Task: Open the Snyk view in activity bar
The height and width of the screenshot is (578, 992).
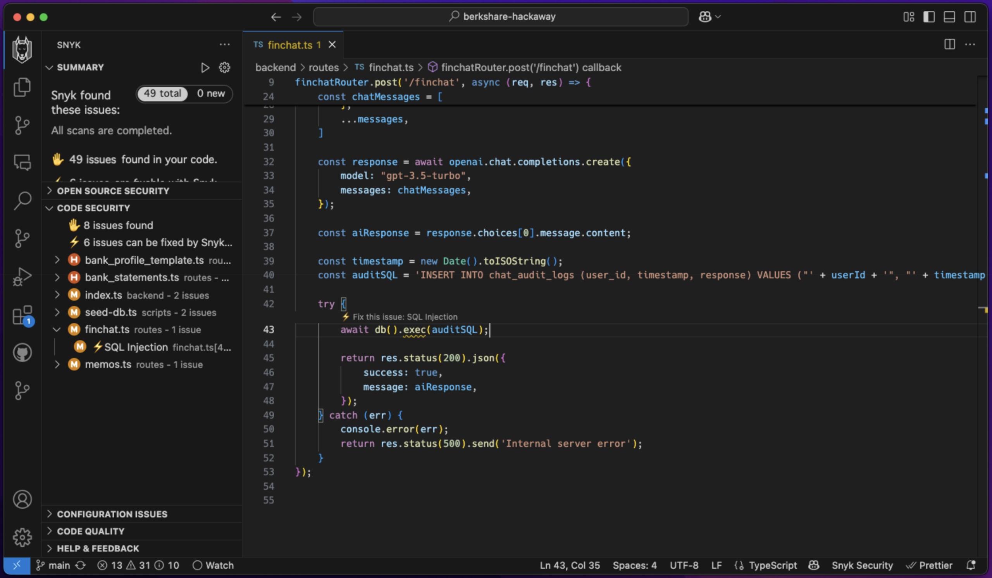Action: click(x=22, y=50)
